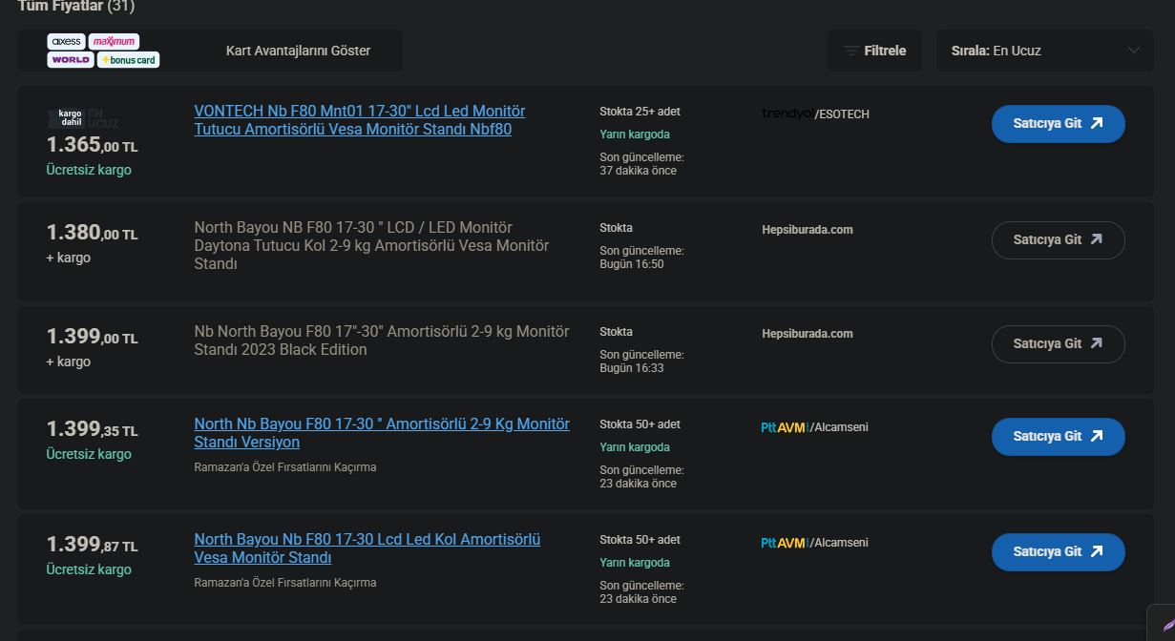Click Satıcıya Git on the 1.399,87 TL offer
Viewport: 1175px width, 641px height.
tap(1058, 552)
